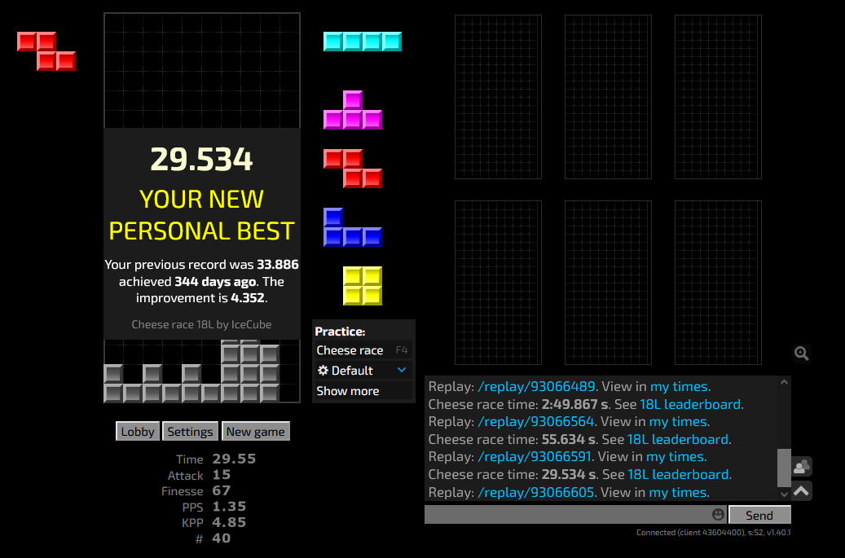The image size is (845, 558).
Task: Open the Settings panel
Action: click(190, 432)
